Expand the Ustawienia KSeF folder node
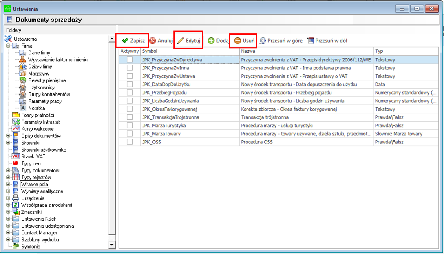The image size is (444, 254). click(8, 219)
